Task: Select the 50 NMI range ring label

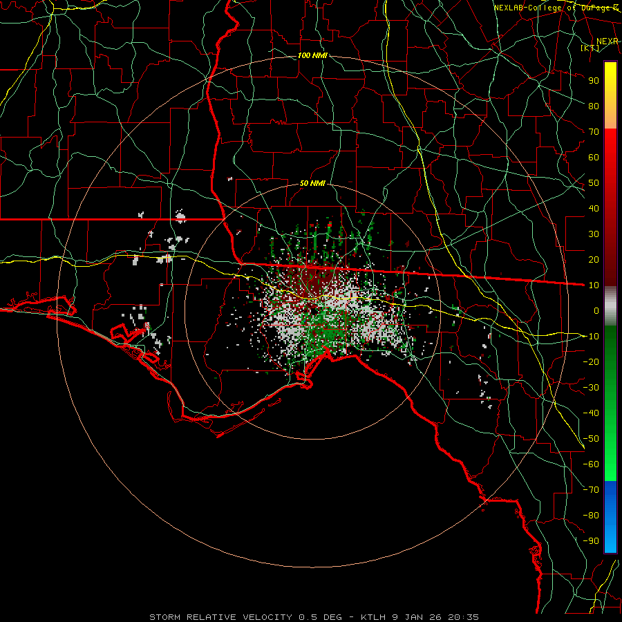Action: [312, 183]
